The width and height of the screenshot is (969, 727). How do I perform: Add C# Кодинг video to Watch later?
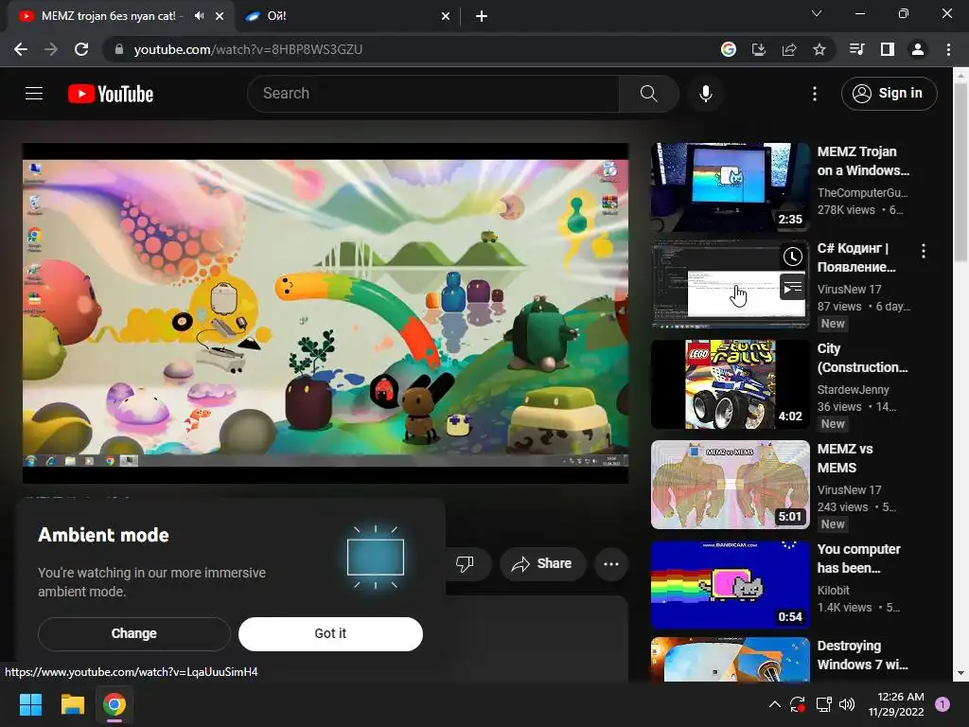coord(793,257)
